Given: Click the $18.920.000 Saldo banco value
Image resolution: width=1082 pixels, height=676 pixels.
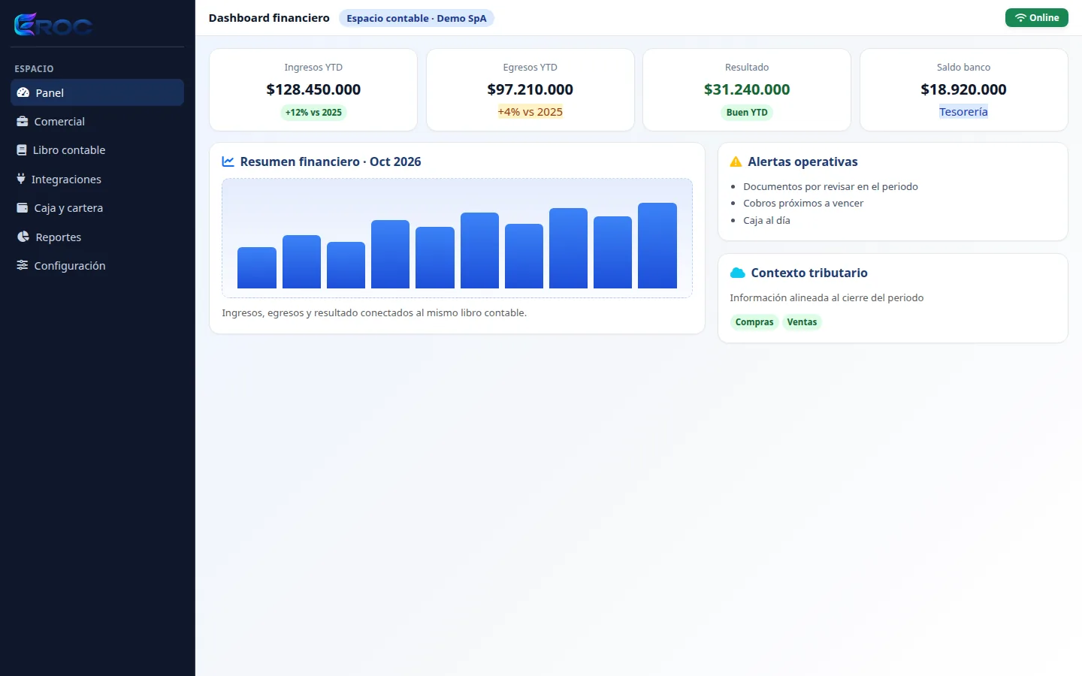Looking at the screenshot, I should coord(963,89).
